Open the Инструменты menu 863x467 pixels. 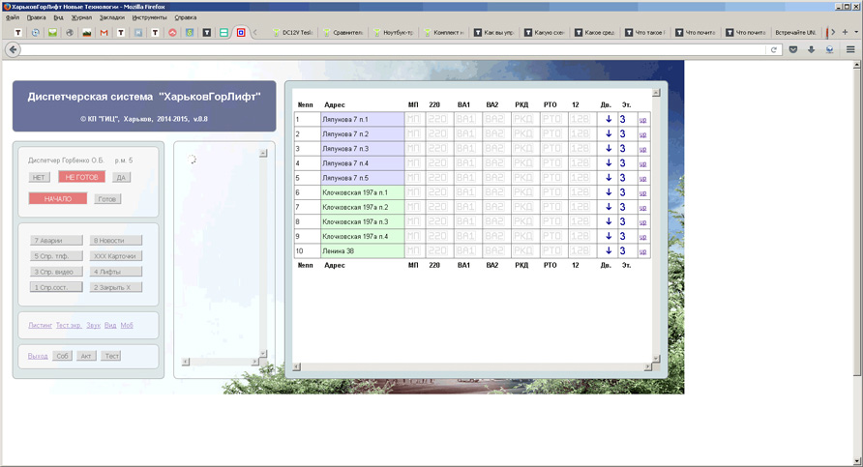[149, 17]
